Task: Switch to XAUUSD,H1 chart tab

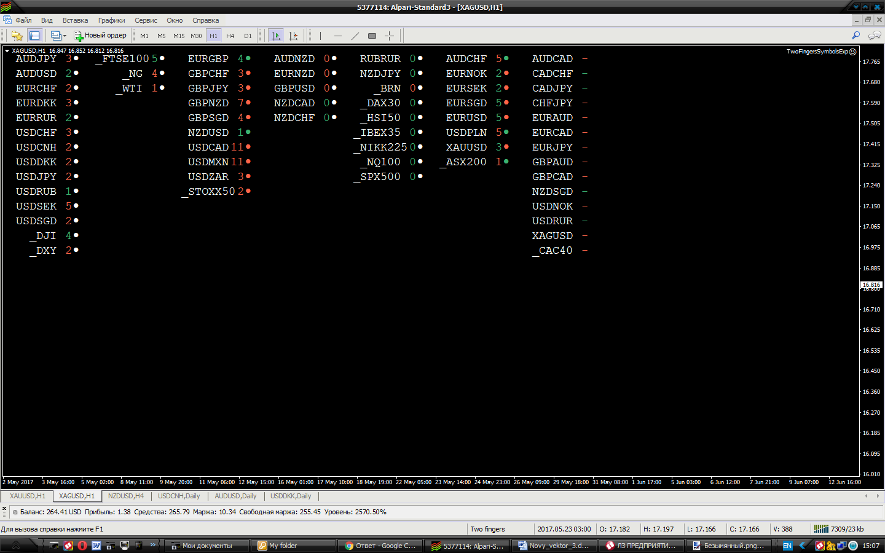Action: point(27,496)
